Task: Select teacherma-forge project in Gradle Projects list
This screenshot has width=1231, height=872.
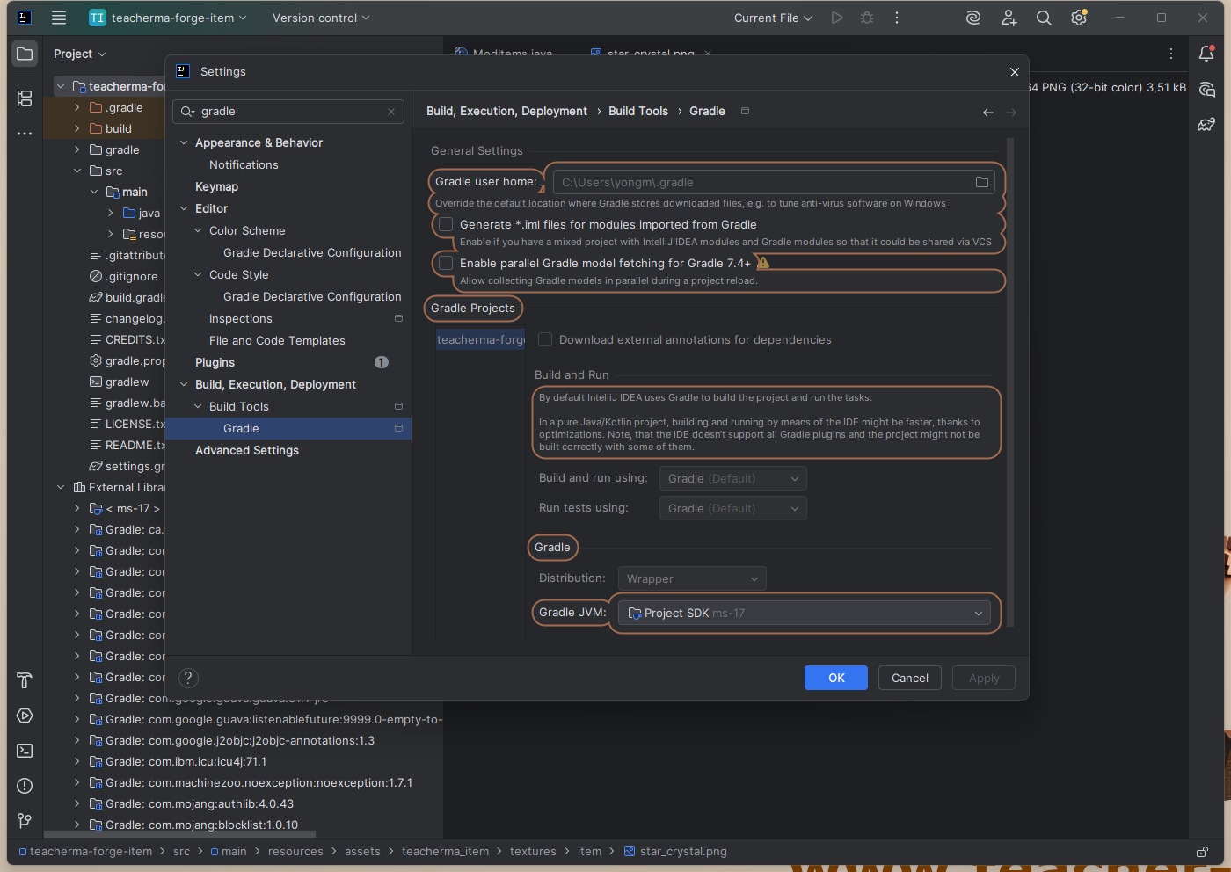Action: coord(481,339)
